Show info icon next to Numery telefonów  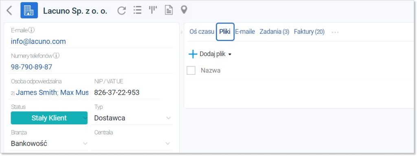56,56
